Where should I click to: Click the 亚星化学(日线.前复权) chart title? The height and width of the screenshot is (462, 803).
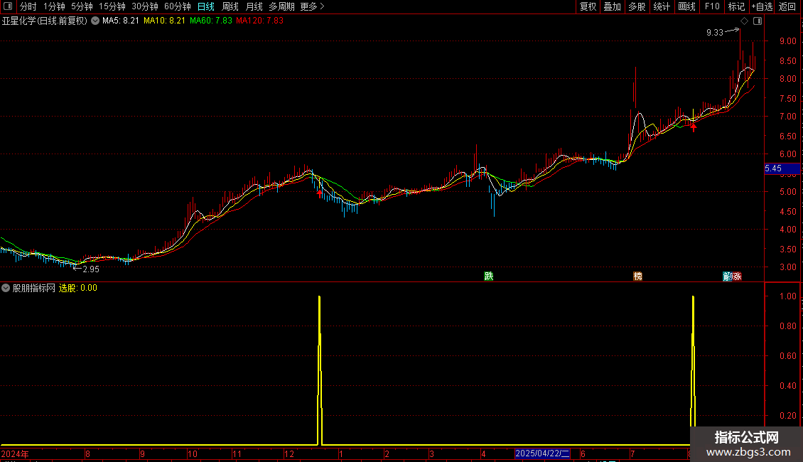(45, 21)
